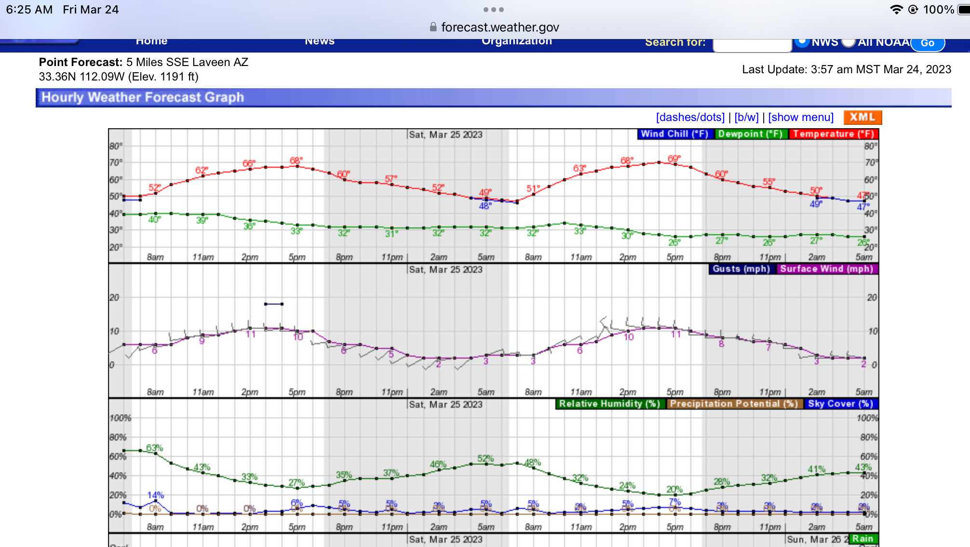Click the show menu link
Image resolution: width=970 pixels, height=547 pixels.
click(x=801, y=117)
